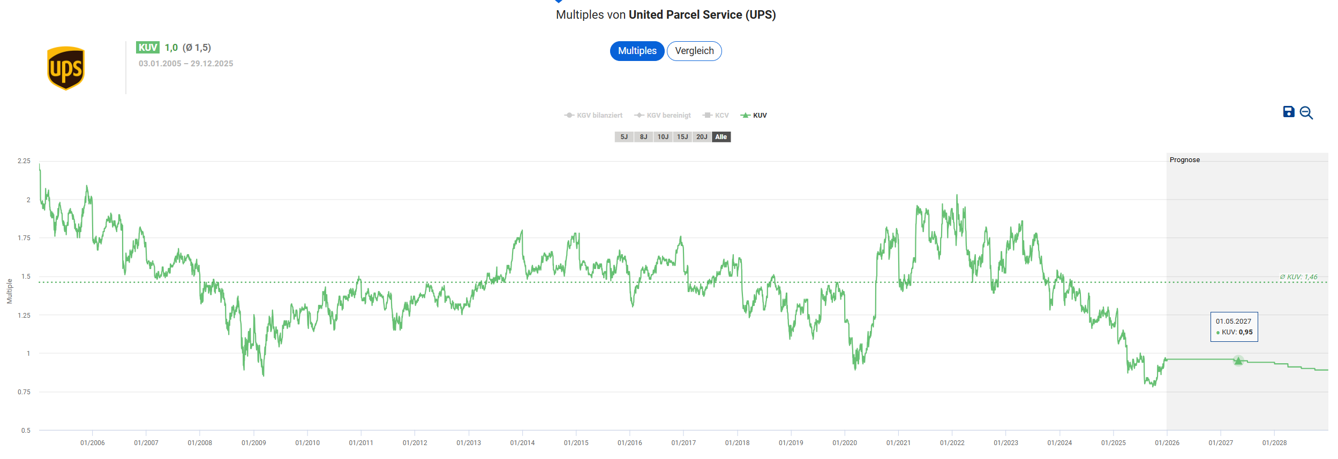This screenshot has height=459, width=1338.
Task: Click the UPS shield logo
Action: [x=66, y=68]
